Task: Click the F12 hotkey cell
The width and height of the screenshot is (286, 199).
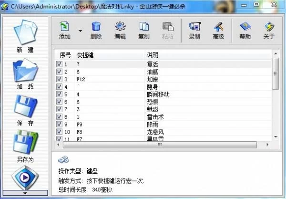Action: 81,79
